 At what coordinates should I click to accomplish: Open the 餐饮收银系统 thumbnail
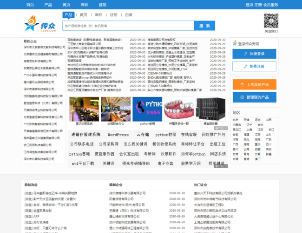pos(84,109)
